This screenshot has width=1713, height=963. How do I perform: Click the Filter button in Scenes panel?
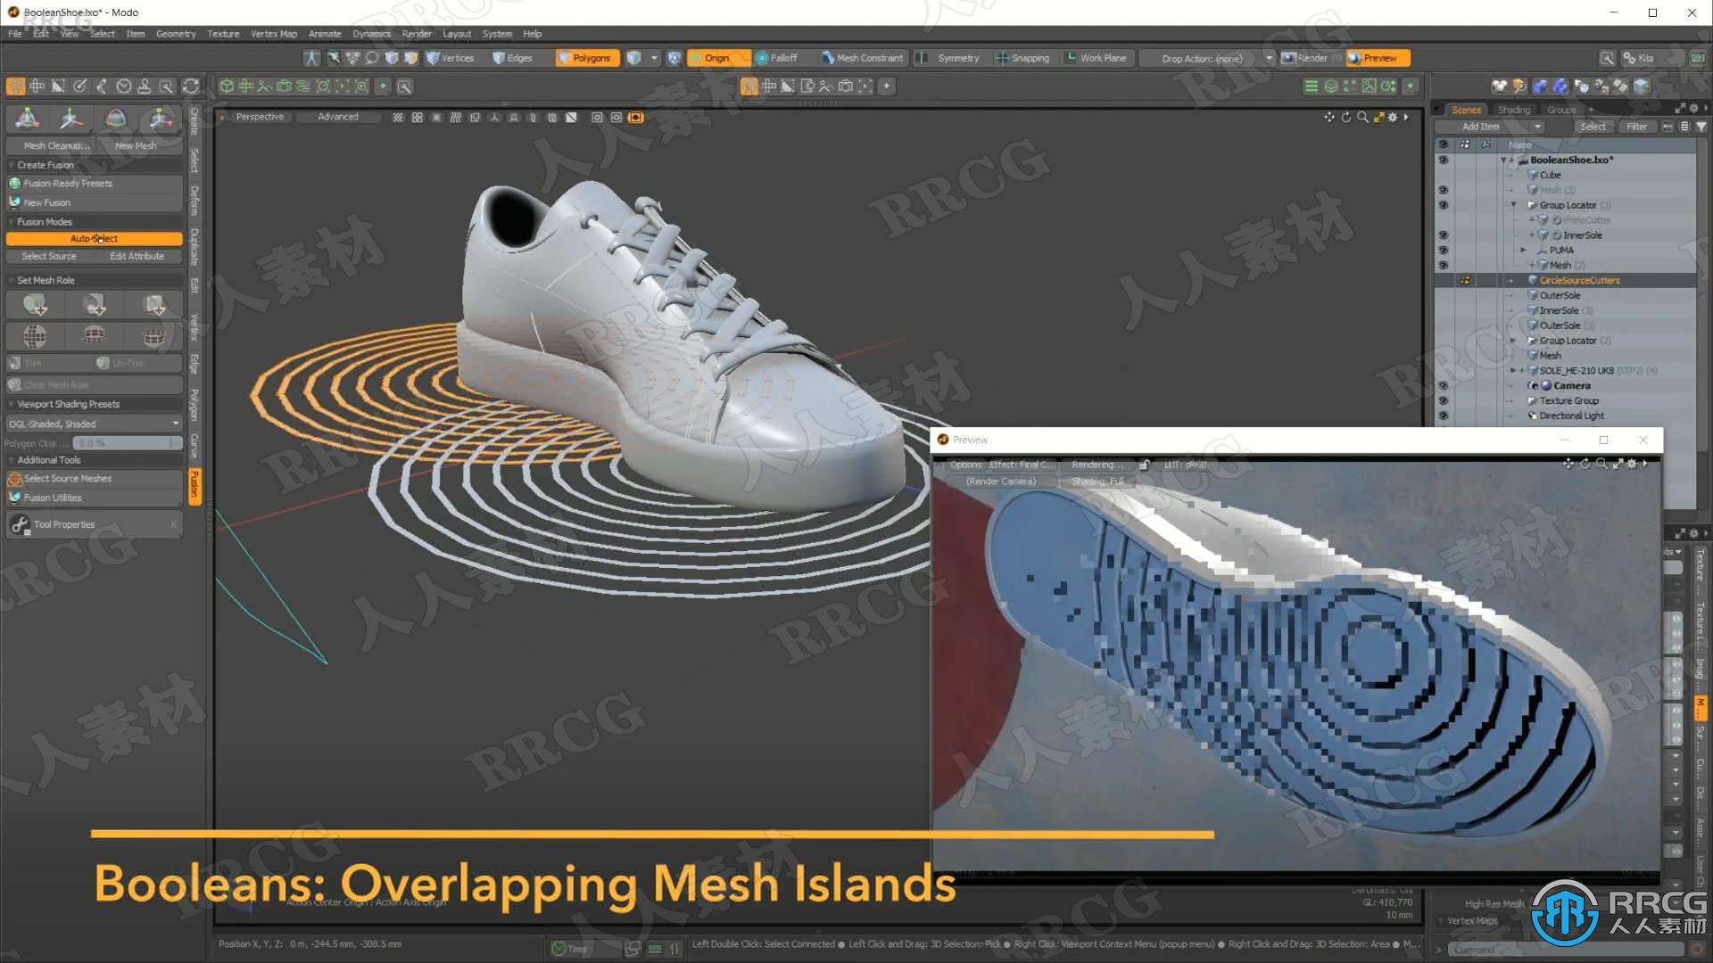coord(1636,127)
